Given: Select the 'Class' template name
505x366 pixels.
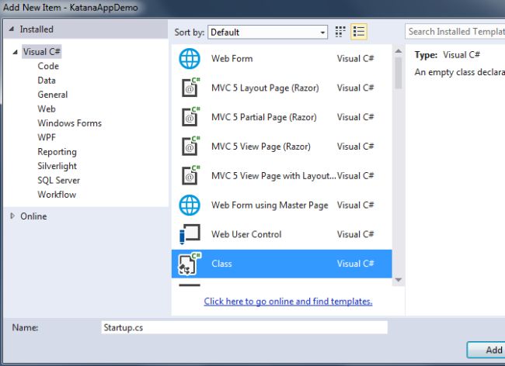Looking at the screenshot, I should click(x=221, y=264).
